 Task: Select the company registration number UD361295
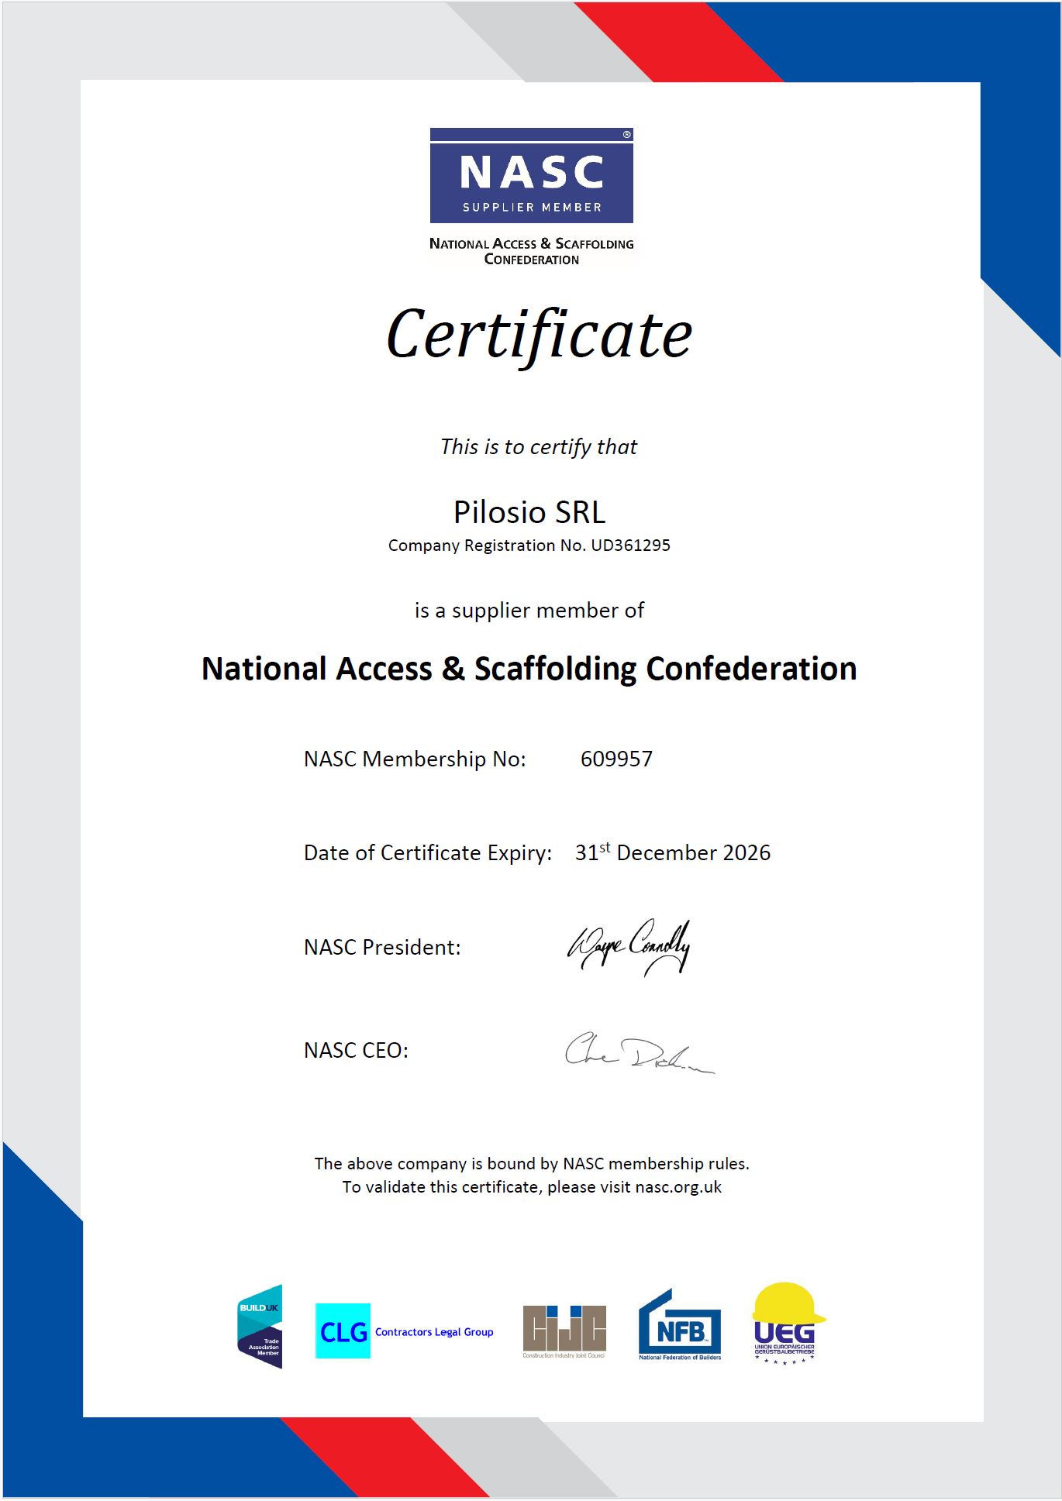(630, 546)
